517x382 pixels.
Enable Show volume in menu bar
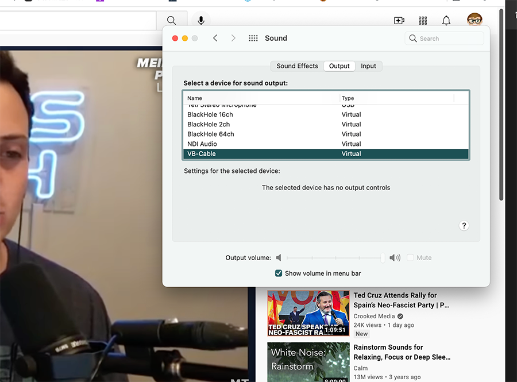coord(279,273)
